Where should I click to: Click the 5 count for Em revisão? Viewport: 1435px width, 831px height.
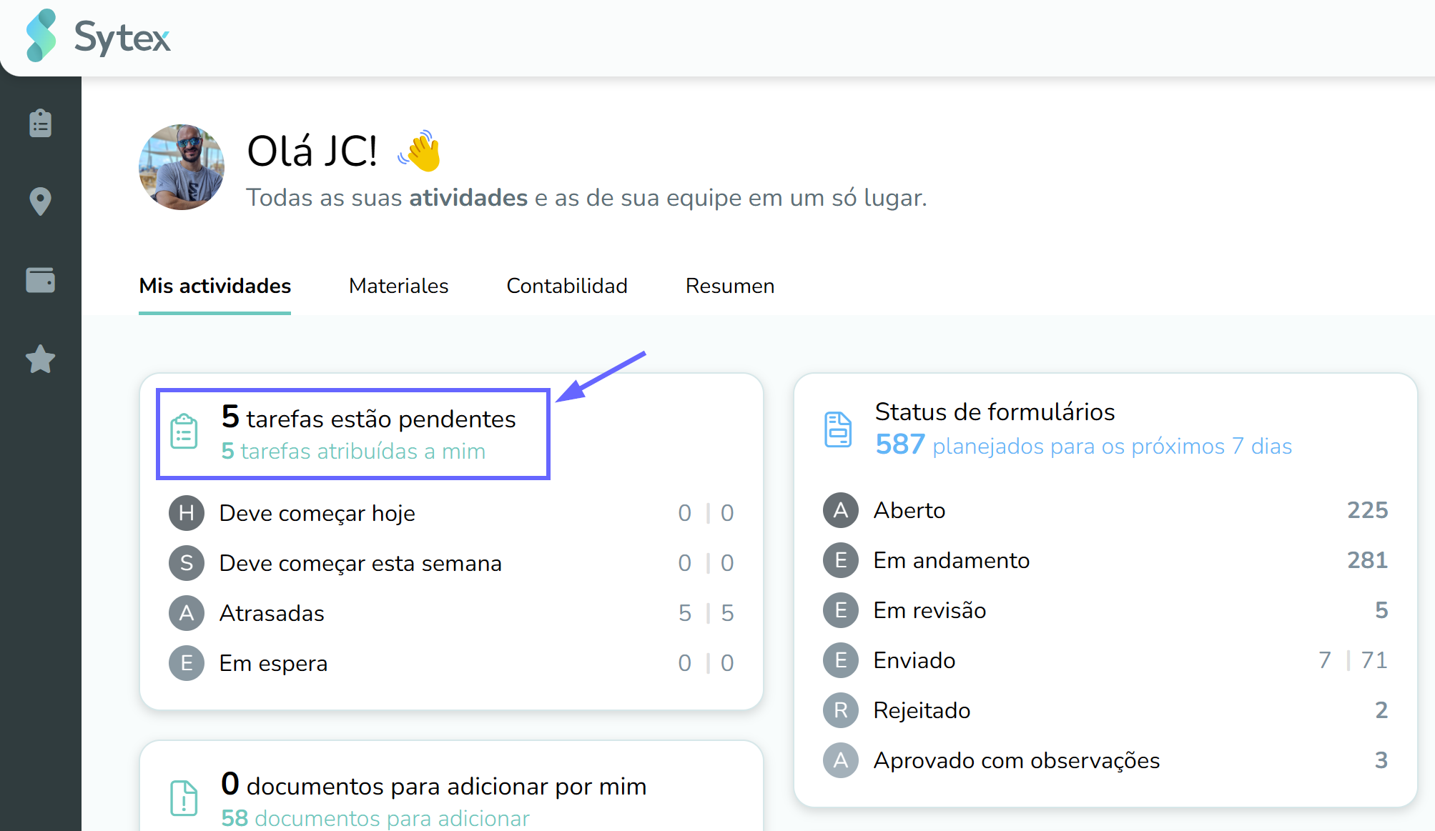pos(1381,610)
